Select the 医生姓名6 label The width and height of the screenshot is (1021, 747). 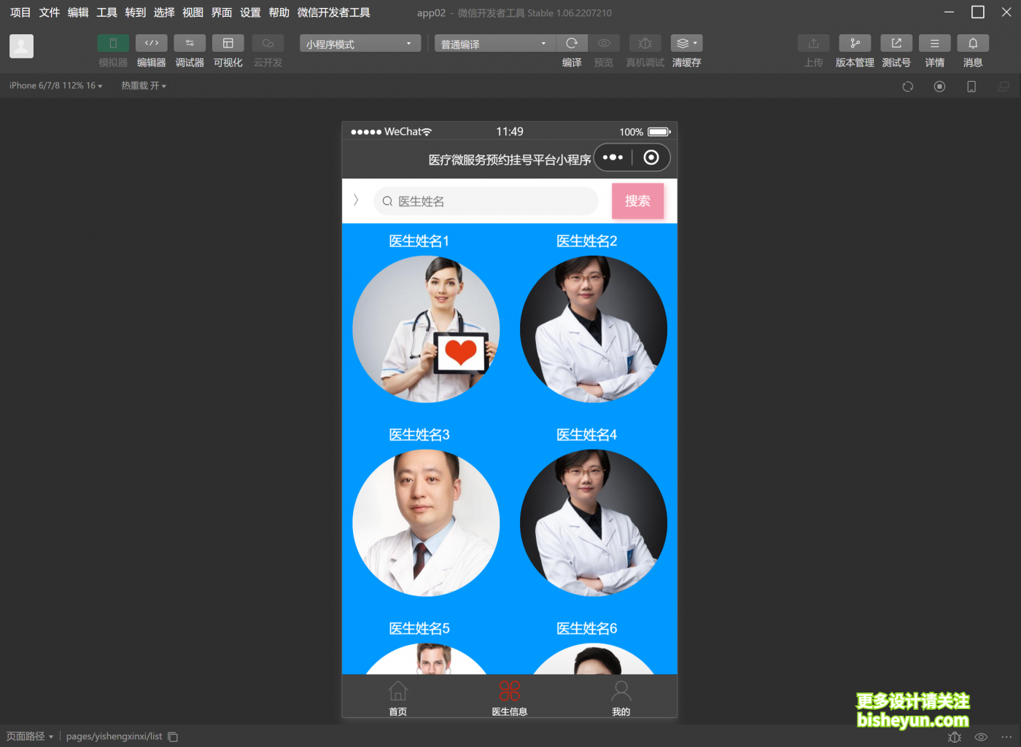click(x=587, y=629)
